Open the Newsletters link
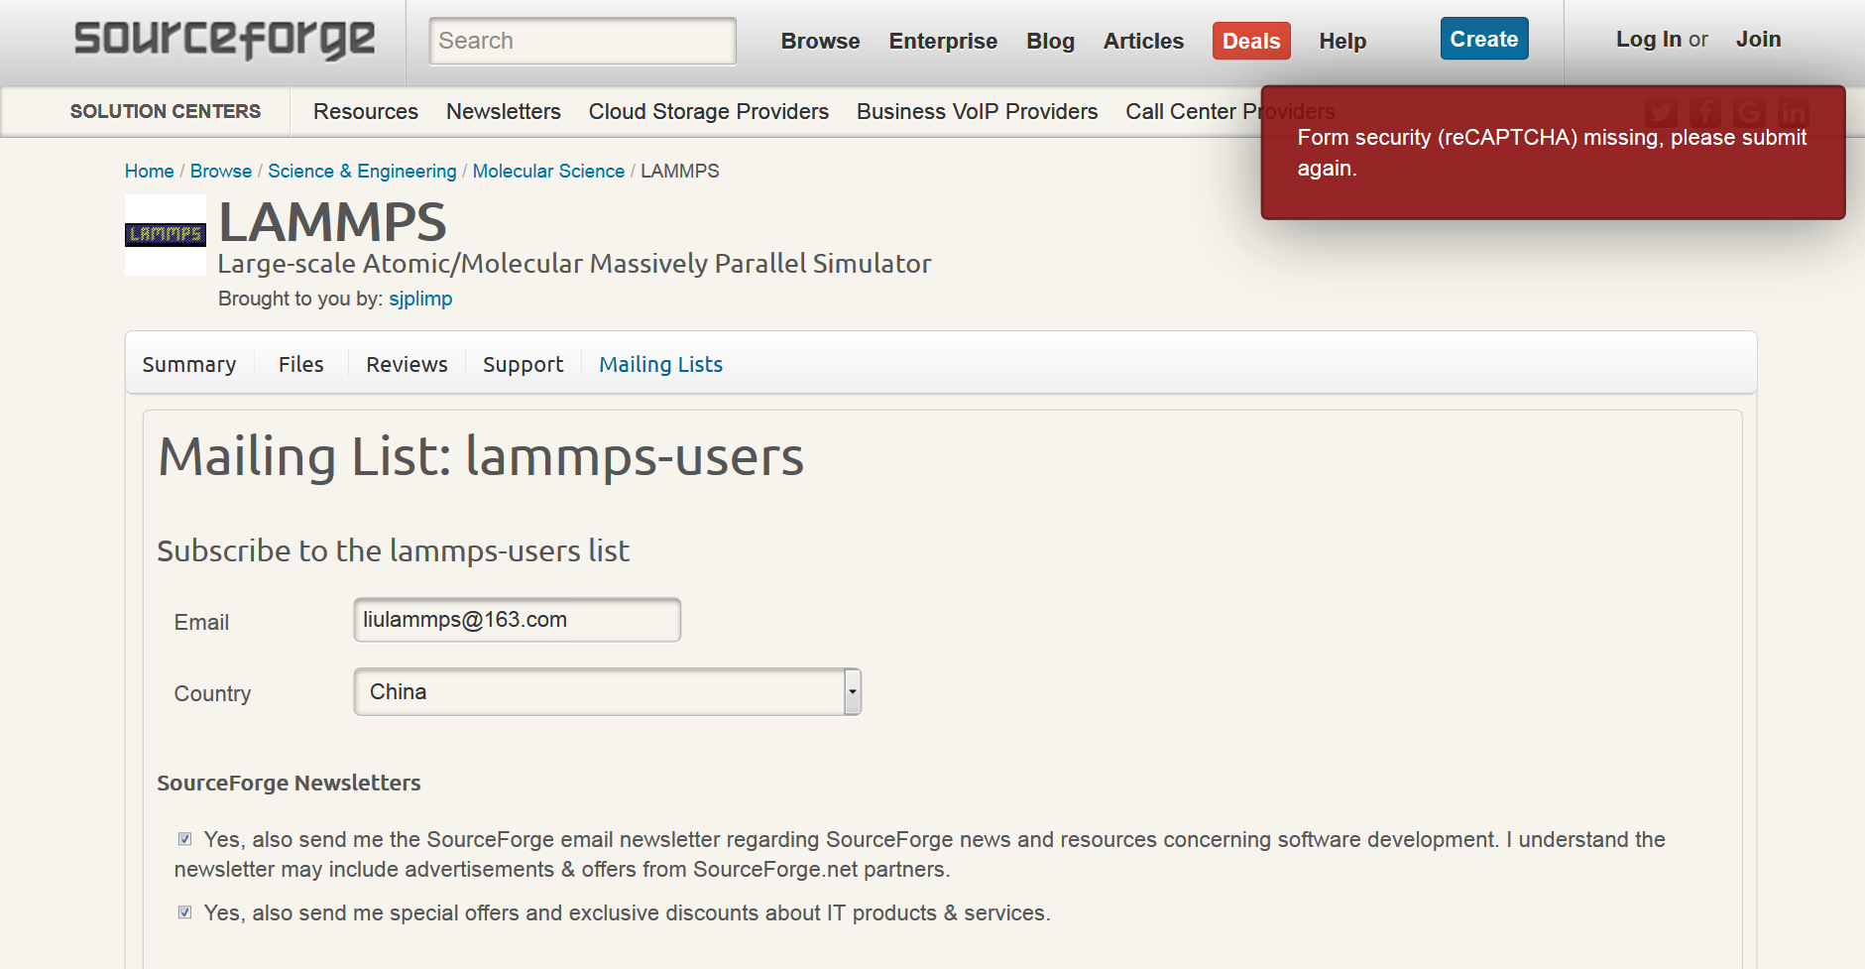Viewport: 1865px width, 969px height. (x=504, y=111)
